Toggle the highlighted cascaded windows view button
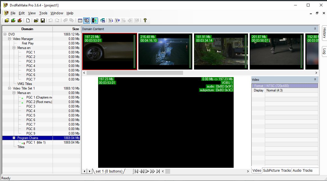 [86, 20]
